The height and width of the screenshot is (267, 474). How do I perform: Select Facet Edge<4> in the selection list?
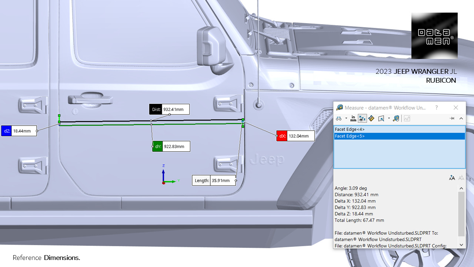tap(399, 129)
